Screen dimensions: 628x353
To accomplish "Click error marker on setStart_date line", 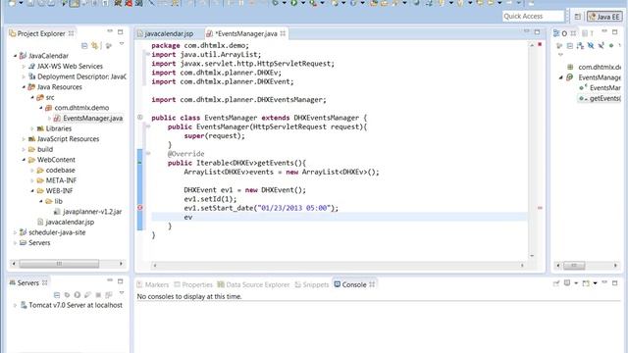I will coord(139,208).
